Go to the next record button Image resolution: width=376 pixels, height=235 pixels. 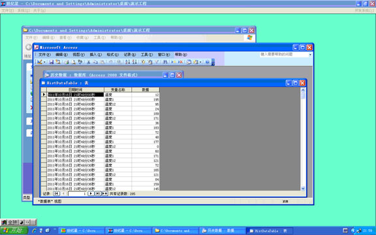pos(91,193)
